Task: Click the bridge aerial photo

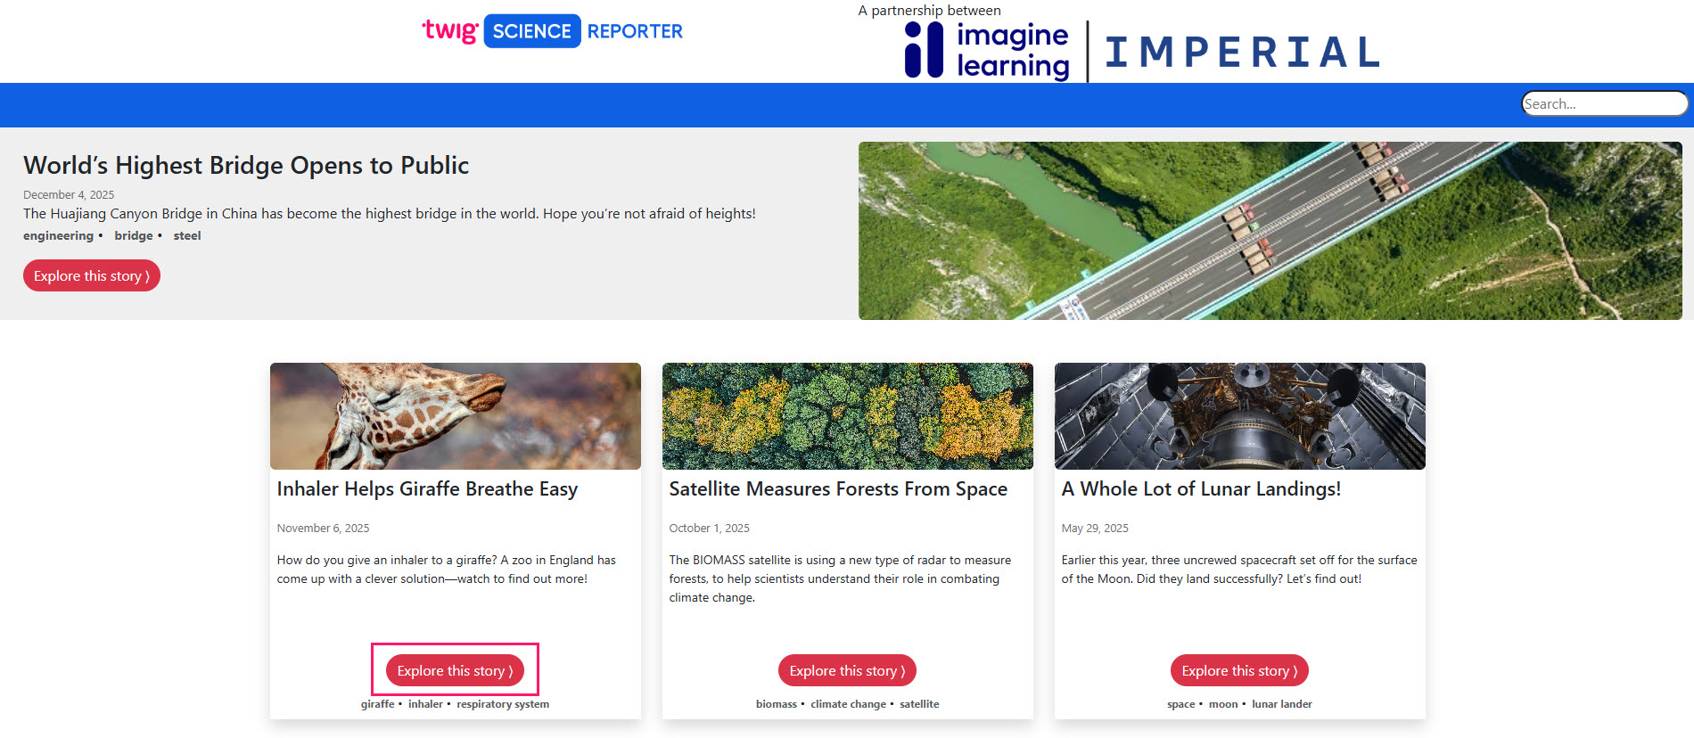Action: tap(1270, 231)
